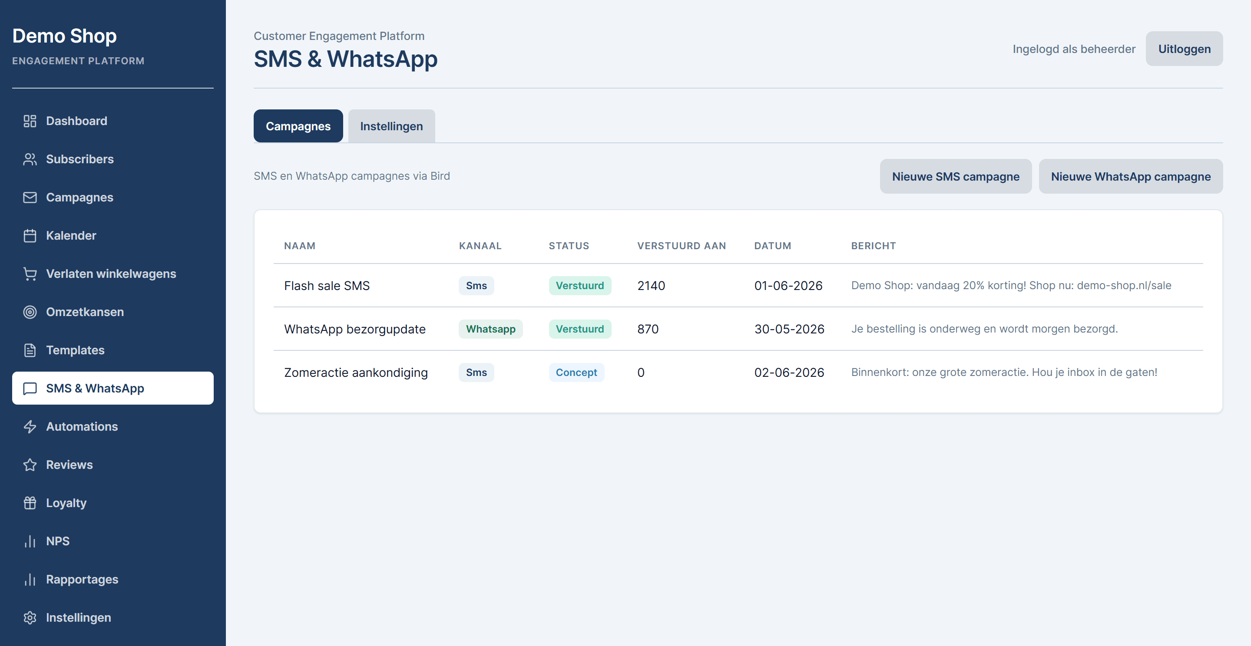This screenshot has height=646, width=1251.
Task: Click the Demo Shop title in sidebar
Action: click(65, 36)
